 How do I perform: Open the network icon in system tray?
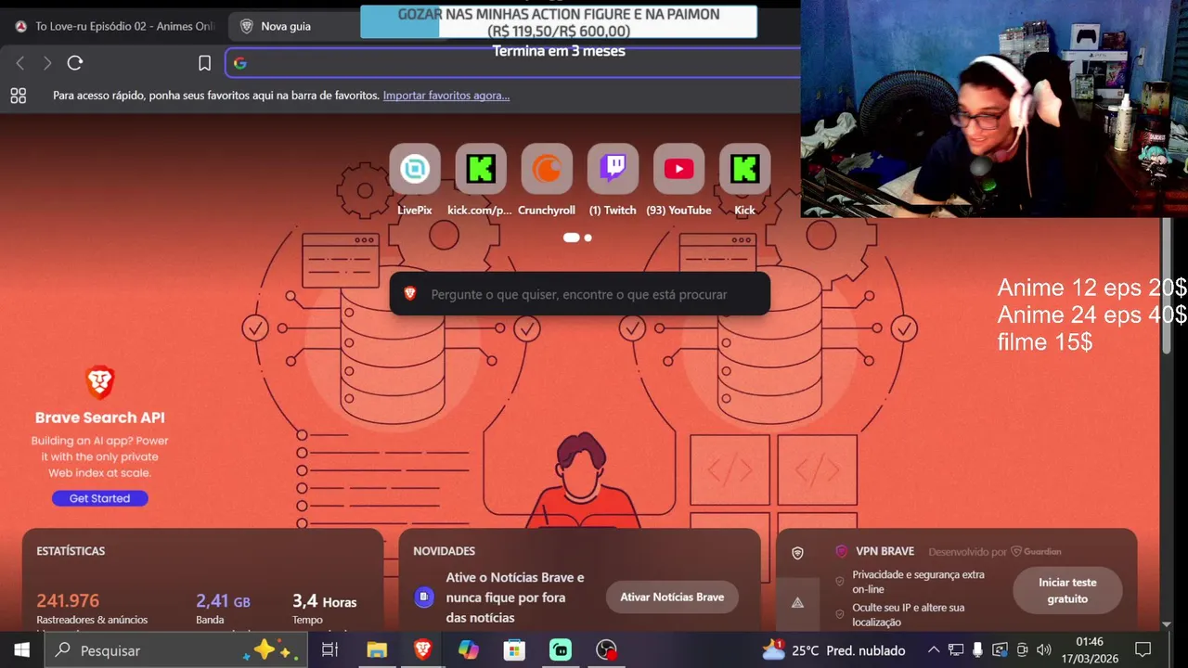pyautogui.click(x=955, y=649)
